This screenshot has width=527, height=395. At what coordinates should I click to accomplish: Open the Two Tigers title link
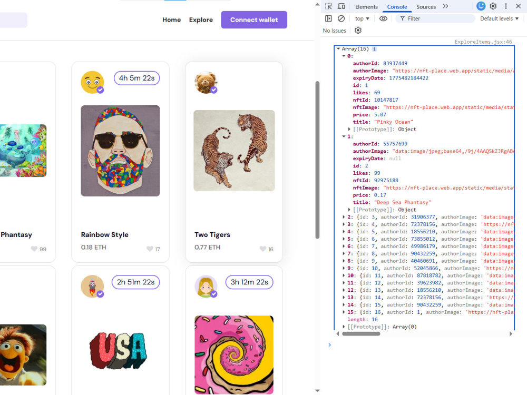pos(212,235)
